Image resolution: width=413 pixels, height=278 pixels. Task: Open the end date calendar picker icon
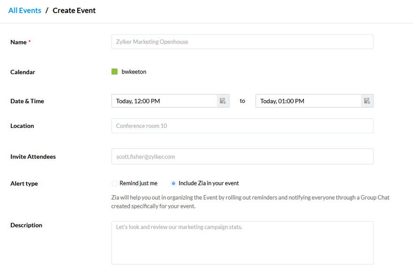[367, 100]
